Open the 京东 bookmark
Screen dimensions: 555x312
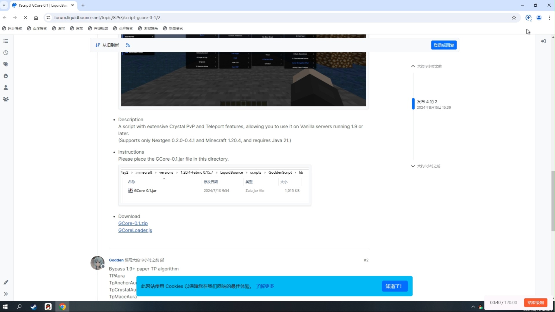[x=76, y=28]
